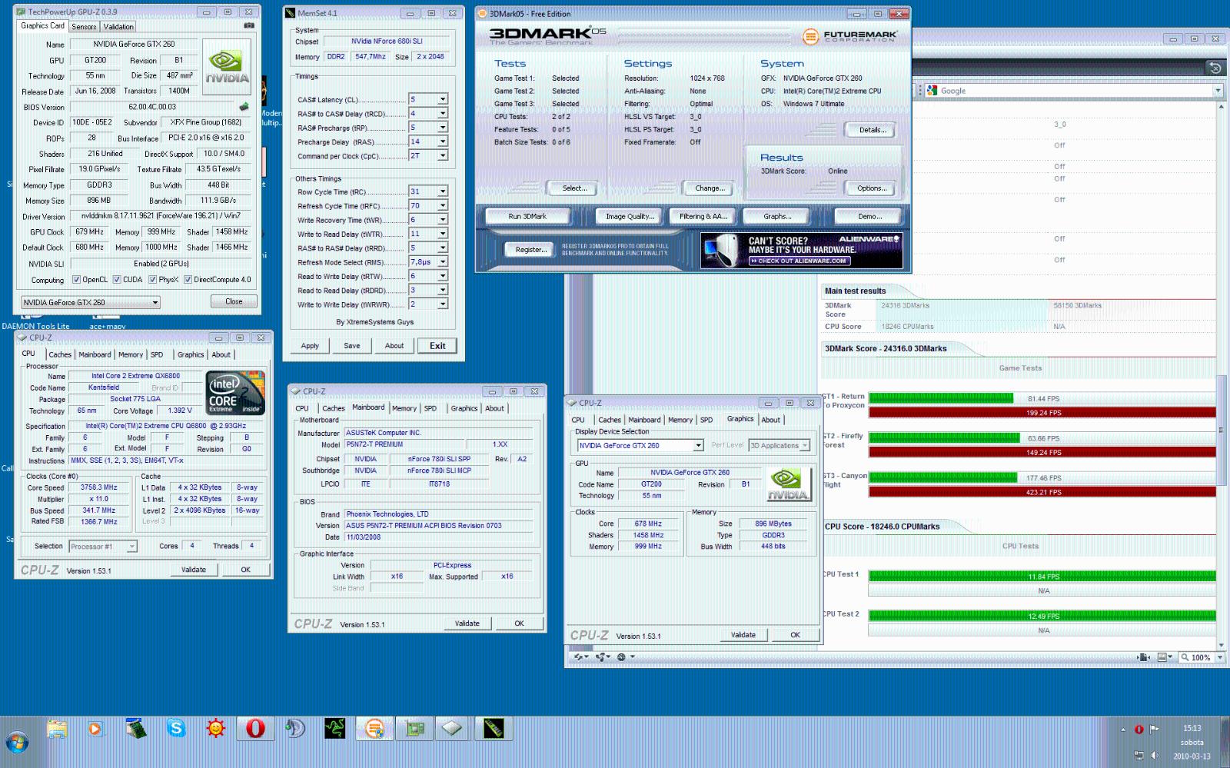This screenshot has height=768, width=1230.
Task: Open Command per Clock dropdown in MemSet
Action: (x=443, y=155)
